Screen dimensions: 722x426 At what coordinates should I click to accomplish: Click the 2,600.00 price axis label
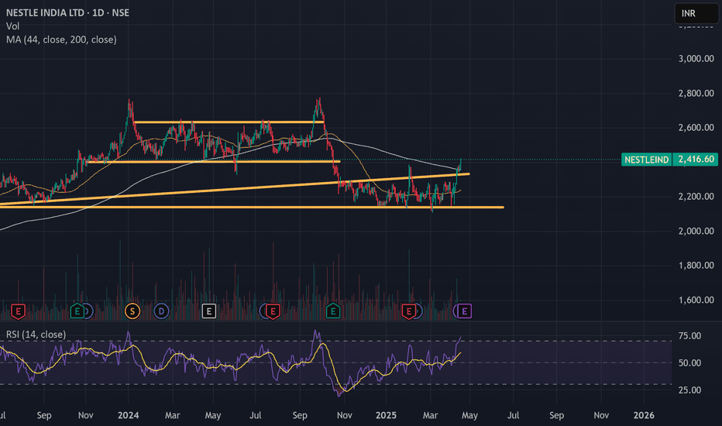pyautogui.click(x=696, y=128)
